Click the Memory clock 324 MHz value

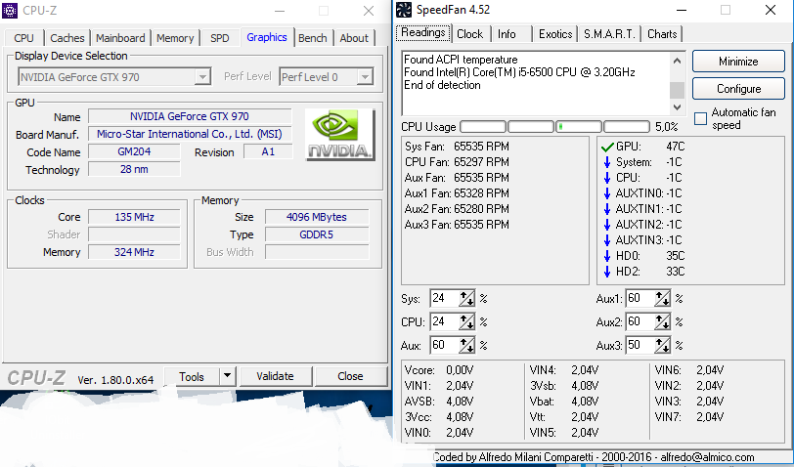(134, 252)
